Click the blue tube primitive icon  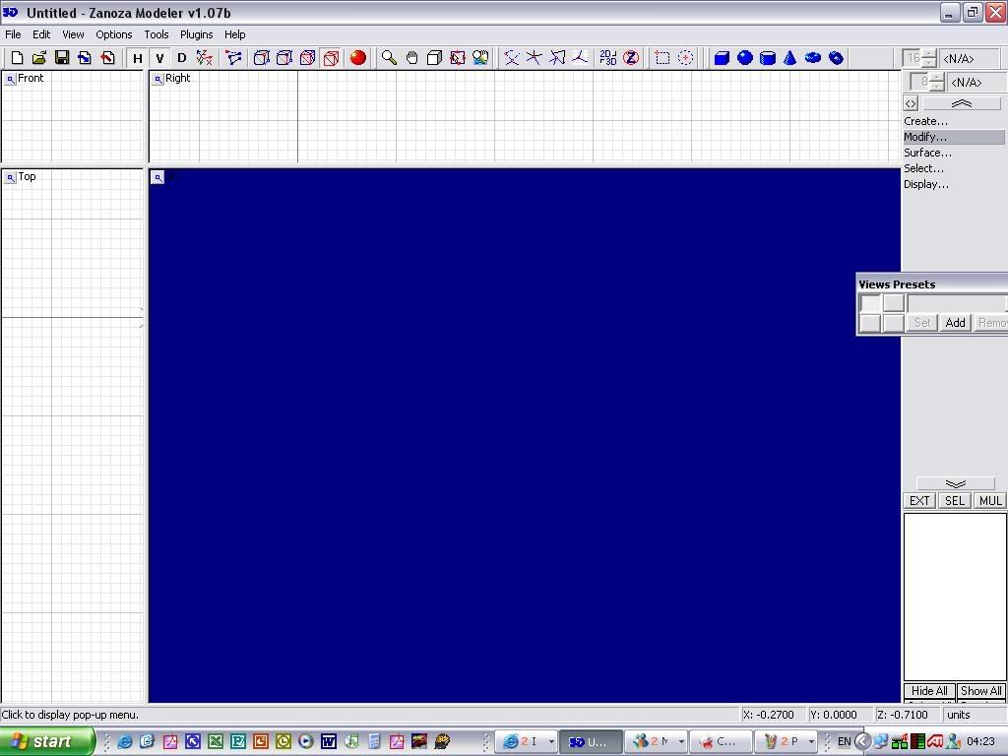click(836, 58)
